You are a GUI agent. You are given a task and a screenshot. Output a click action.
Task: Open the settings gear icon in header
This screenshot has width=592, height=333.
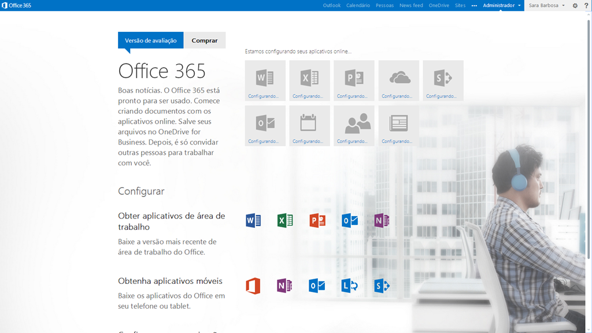click(575, 6)
